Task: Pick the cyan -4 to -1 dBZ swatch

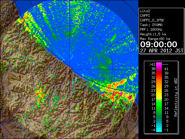Action: [x=159, y=130]
